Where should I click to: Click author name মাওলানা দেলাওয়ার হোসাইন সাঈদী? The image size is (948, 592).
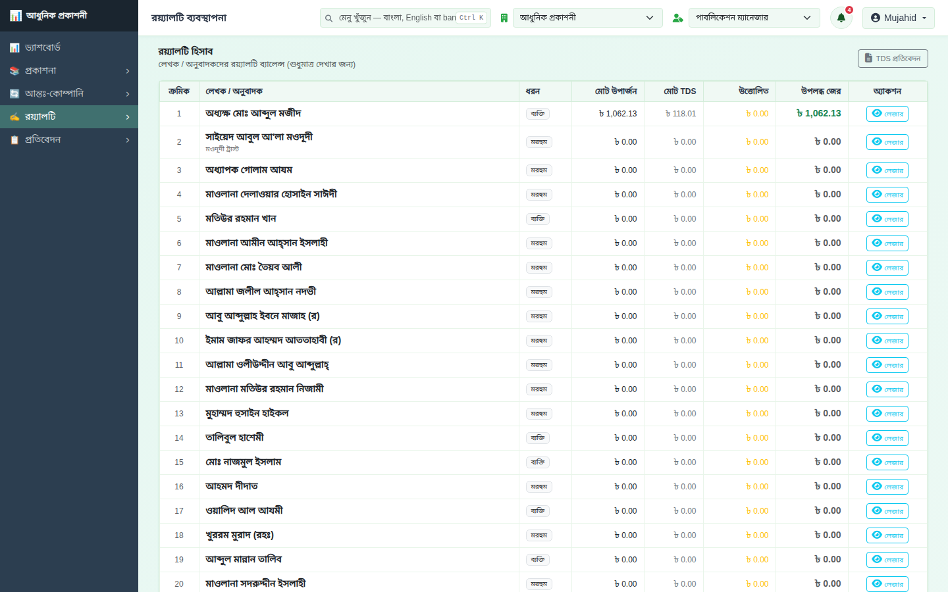click(x=271, y=195)
